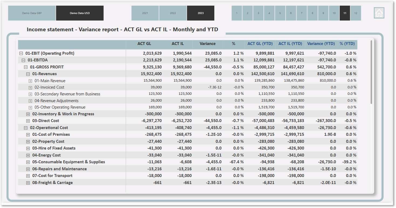396x208 pixels.
Task: Select month 10 slicer button
Action: coord(334,13)
